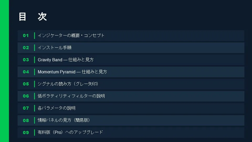Open 情報パネルの見方(簡易版) entry
The image size is (252, 142).
click(64, 120)
